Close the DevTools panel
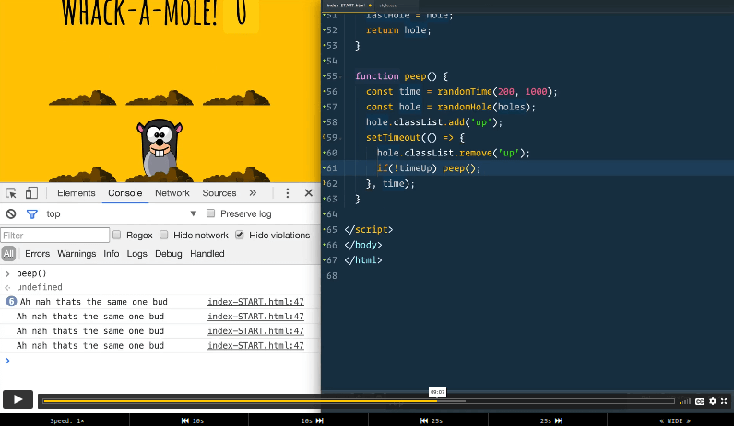Screen dimensions: 734x426 pos(309,193)
